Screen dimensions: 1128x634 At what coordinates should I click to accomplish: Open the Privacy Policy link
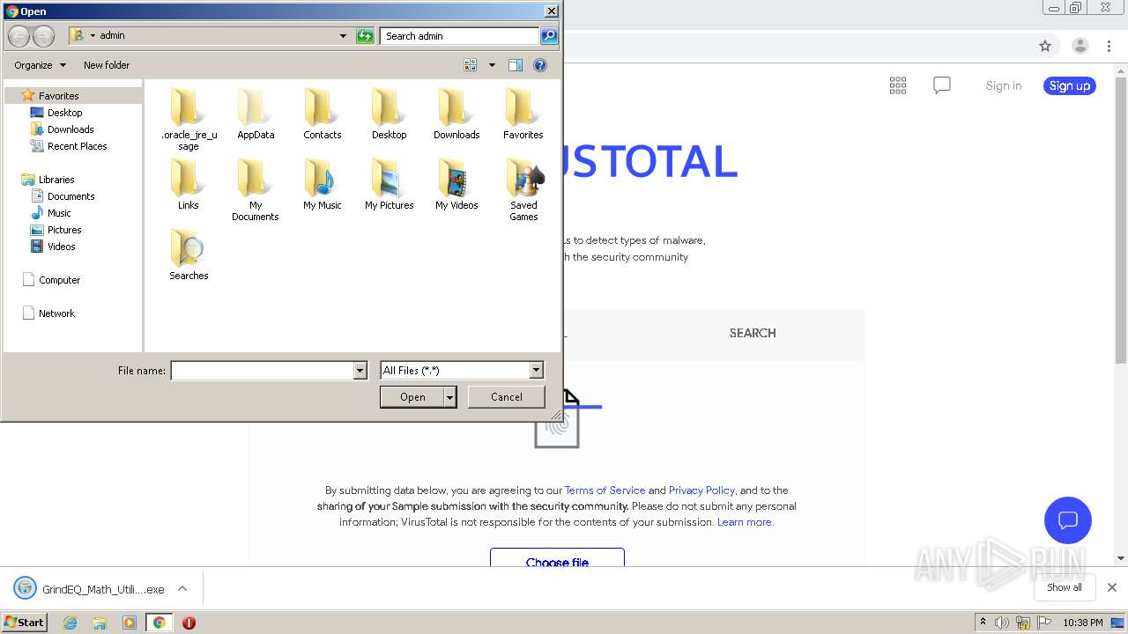coord(701,490)
